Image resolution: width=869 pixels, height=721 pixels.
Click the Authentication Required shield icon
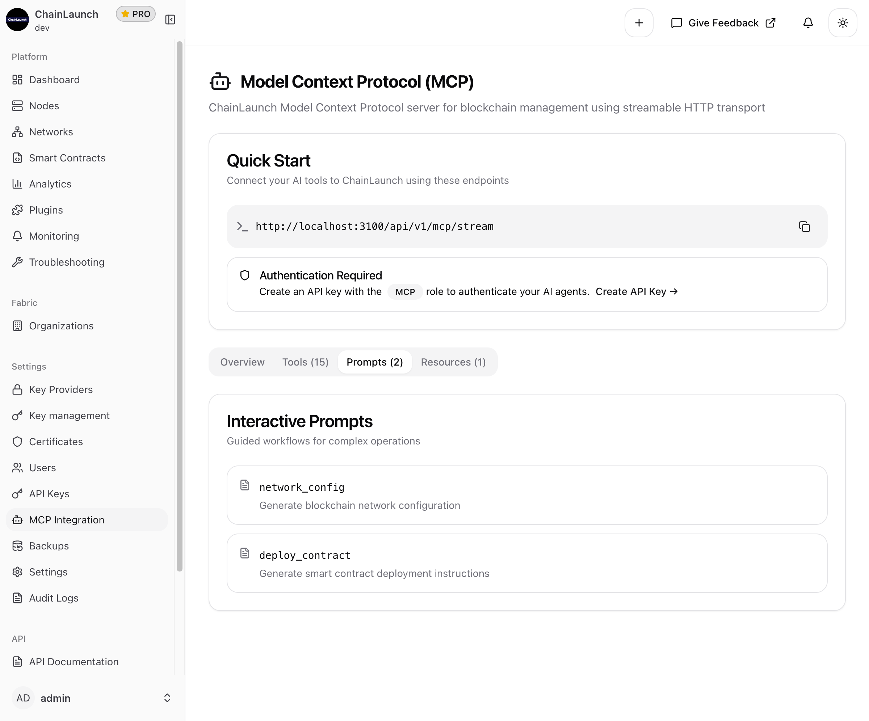click(245, 275)
